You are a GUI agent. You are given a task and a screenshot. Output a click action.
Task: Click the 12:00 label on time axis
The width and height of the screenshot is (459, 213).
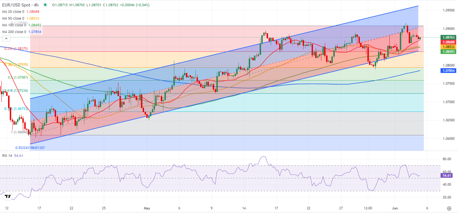[x=368, y=208]
